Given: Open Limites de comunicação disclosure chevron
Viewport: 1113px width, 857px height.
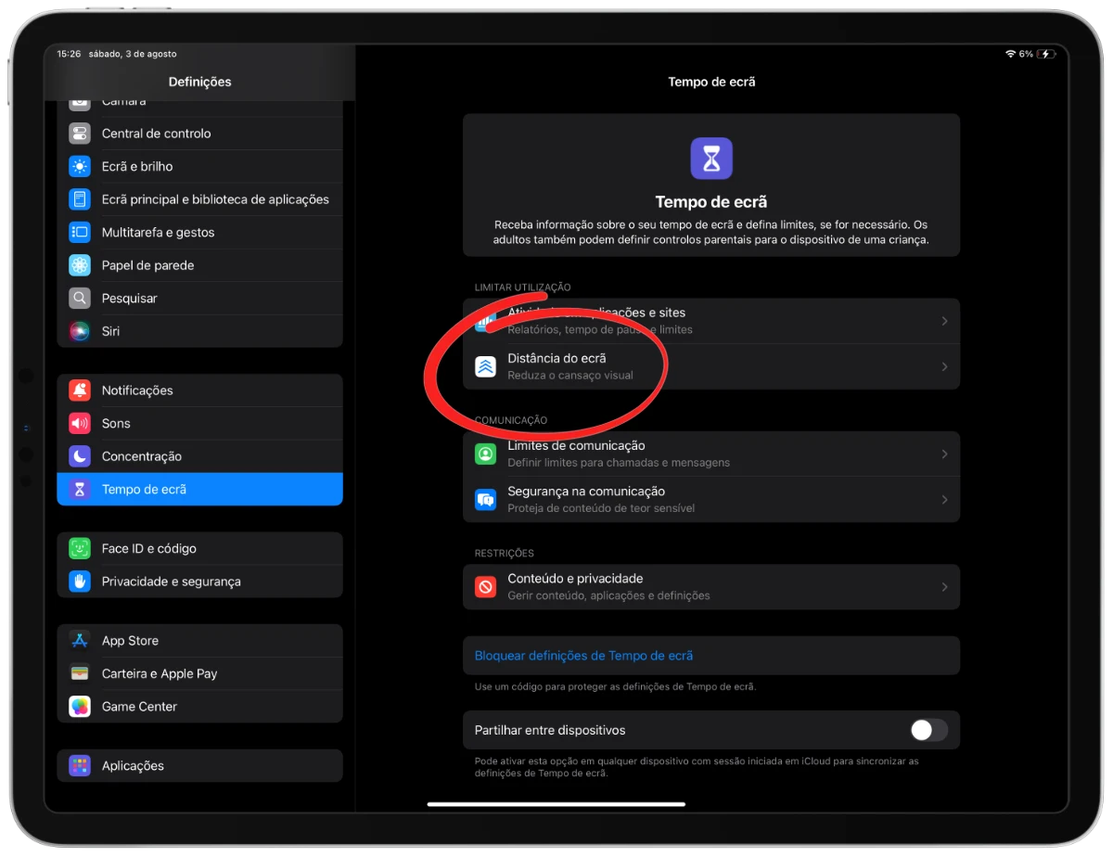Looking at the screenshot, I should pyautogui.click(x=944, y=454).
